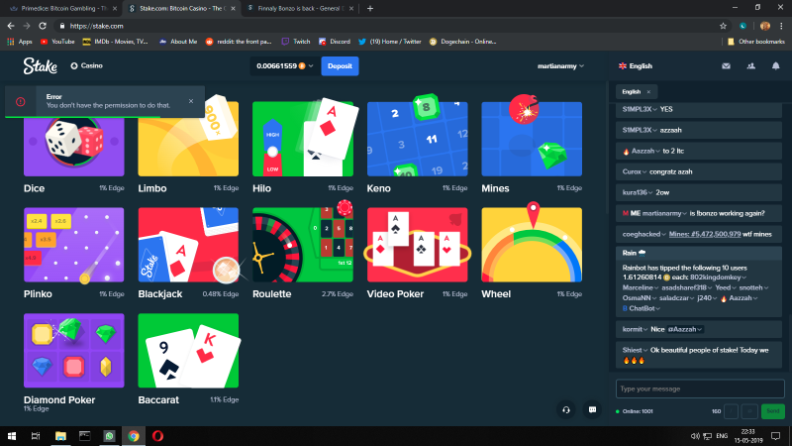Viewport: 792px width, 446px height.
Task: Open Other bookmarks folder
Action: [756, 42]
